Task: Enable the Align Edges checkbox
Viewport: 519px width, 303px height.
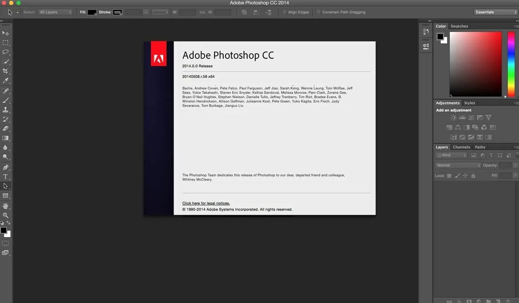Action: (x=284, y=12)
